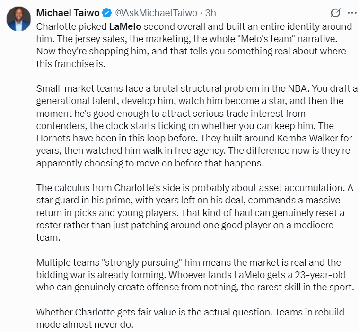The height and width of the screenshot is (332, 359).
Task: Click the blue verified checkmark badge
Action: (x=107, y=13)
